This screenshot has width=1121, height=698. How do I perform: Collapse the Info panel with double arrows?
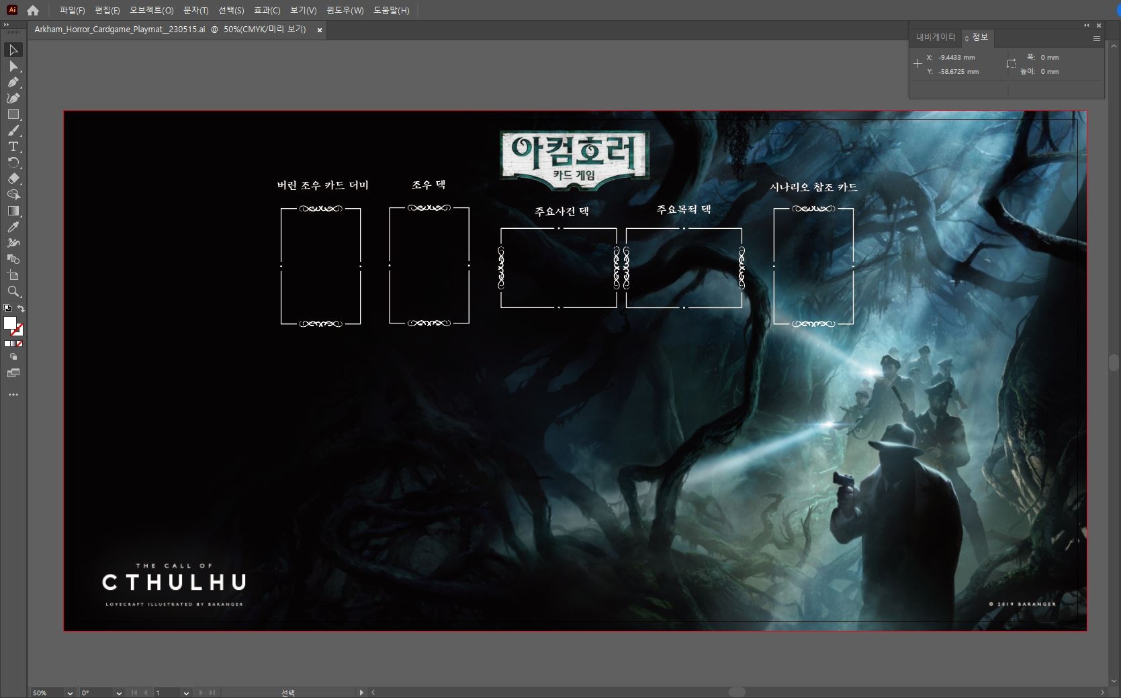[x=1087, y=25]
